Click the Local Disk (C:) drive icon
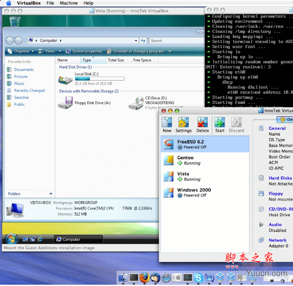The image size is (293, 286). [65, 80]
